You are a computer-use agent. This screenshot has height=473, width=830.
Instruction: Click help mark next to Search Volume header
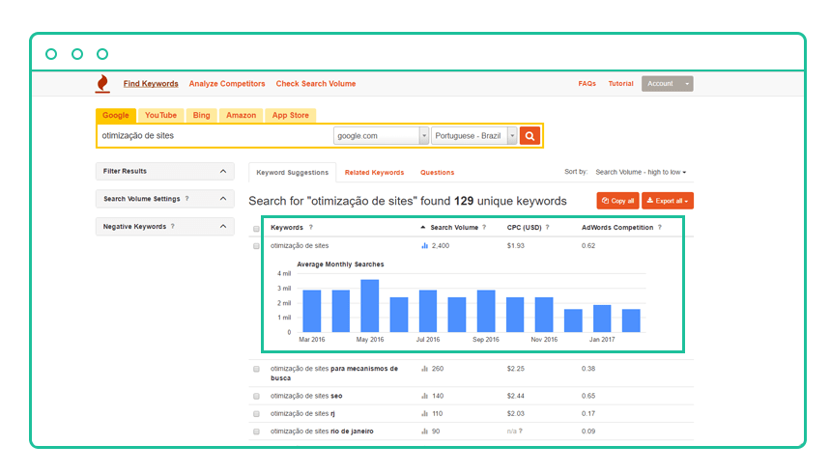[484, 228]
